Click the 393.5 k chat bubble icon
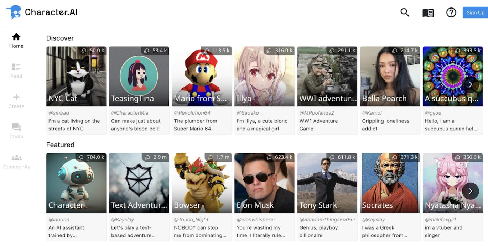Image resolution: width=488 pixels, height=246 pixels. coord(457,51)
